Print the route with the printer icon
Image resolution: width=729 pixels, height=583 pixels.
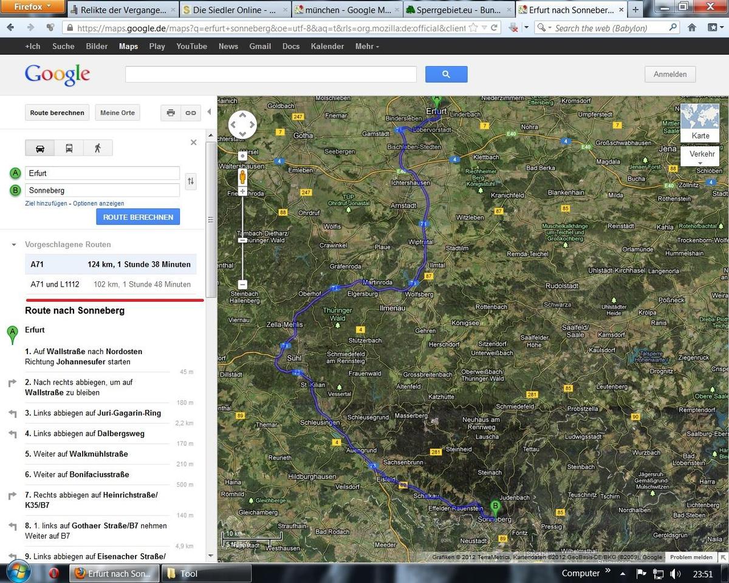(x=171, y=113)
